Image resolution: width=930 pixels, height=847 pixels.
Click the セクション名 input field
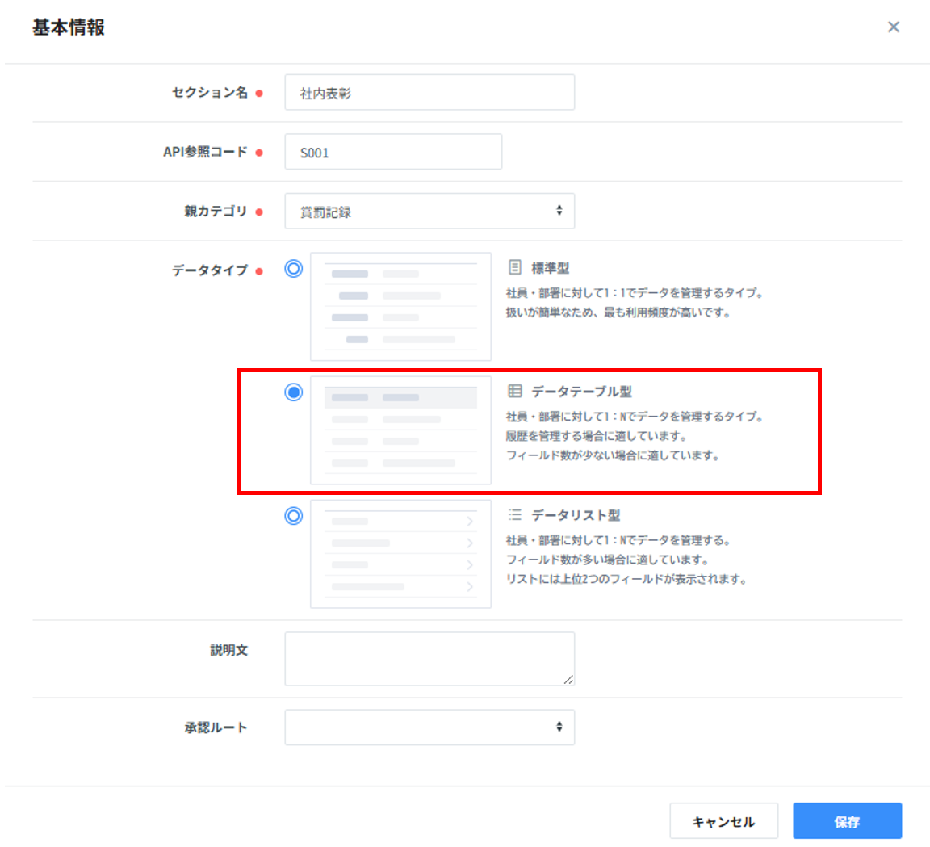(x=429, y=93)
